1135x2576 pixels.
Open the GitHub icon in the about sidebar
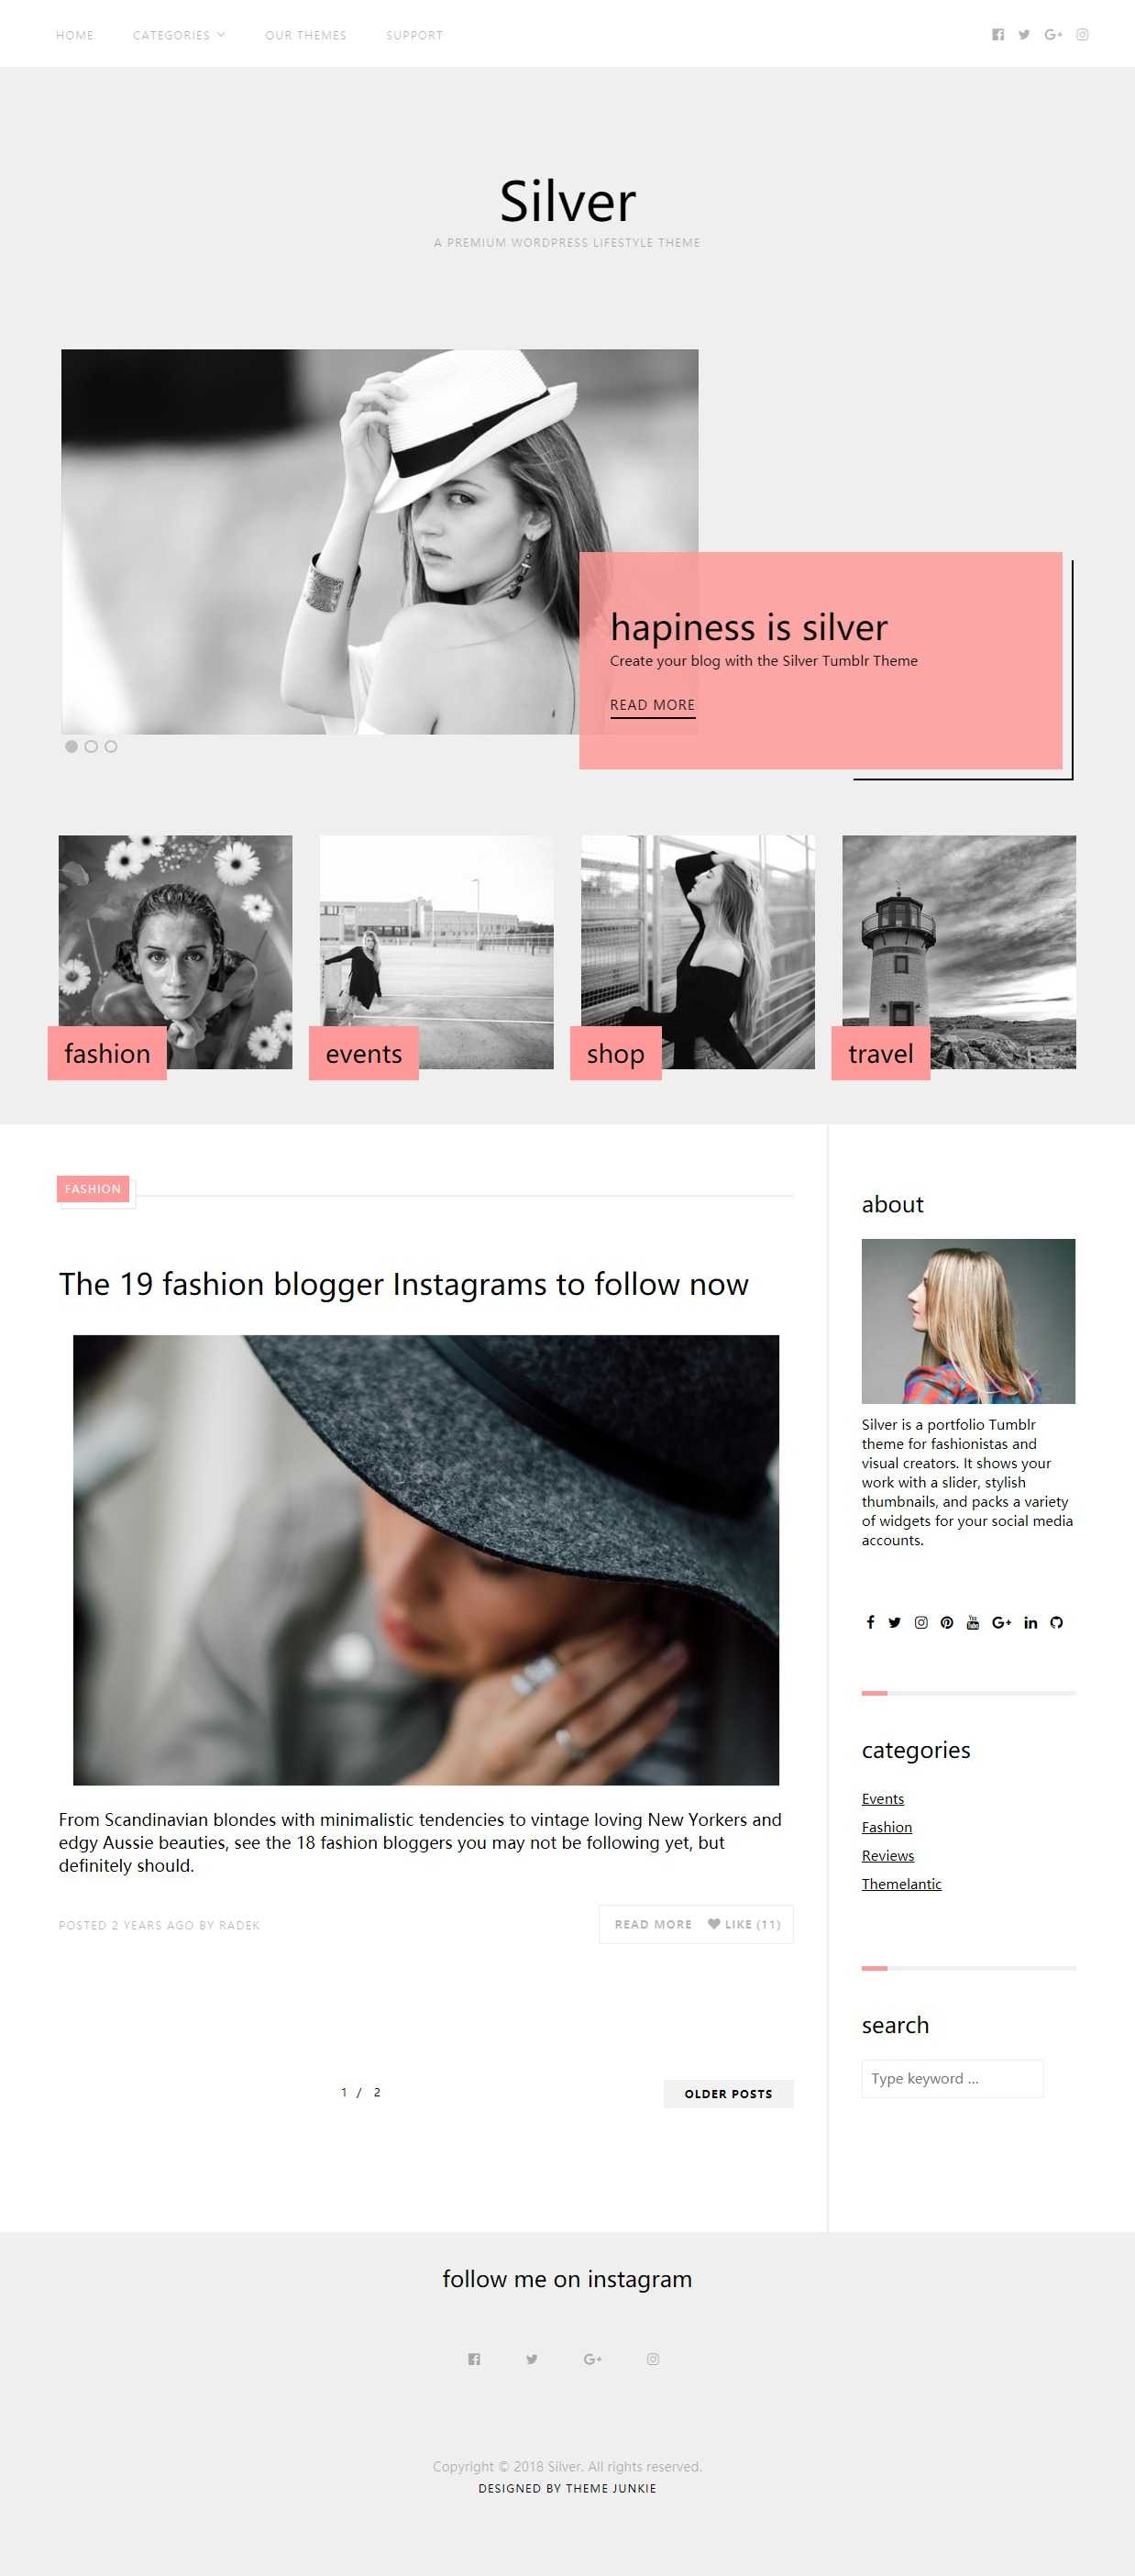pyautogui.click(x=1056, y=1622)
